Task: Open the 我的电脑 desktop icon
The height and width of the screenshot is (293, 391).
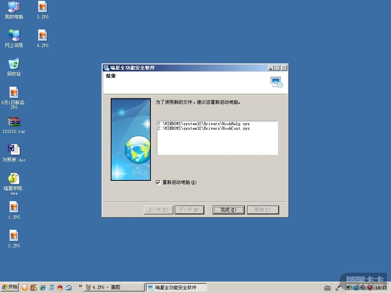Action: tap(14, 10)
